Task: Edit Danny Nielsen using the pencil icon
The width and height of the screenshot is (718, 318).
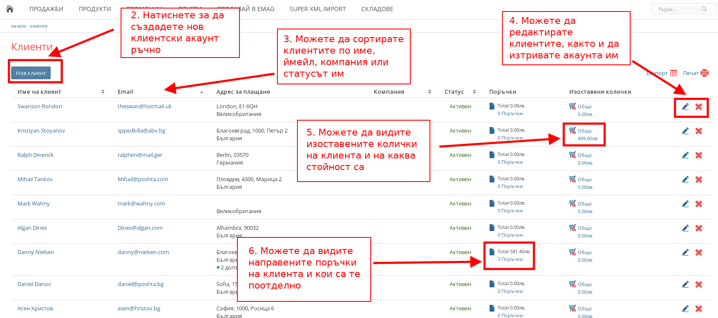Action: (685, 252)
